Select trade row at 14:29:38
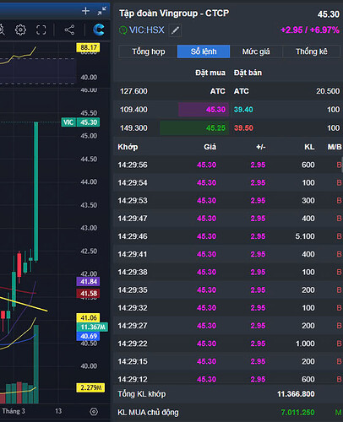This screenshot has width=343, height=422. tap(228, 272)
